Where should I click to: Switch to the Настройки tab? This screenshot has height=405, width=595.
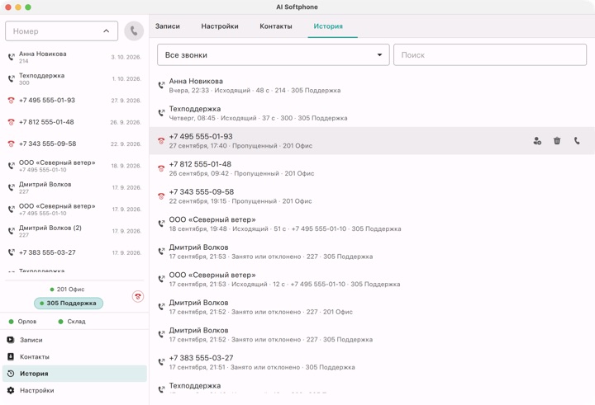tap(220, 26)
